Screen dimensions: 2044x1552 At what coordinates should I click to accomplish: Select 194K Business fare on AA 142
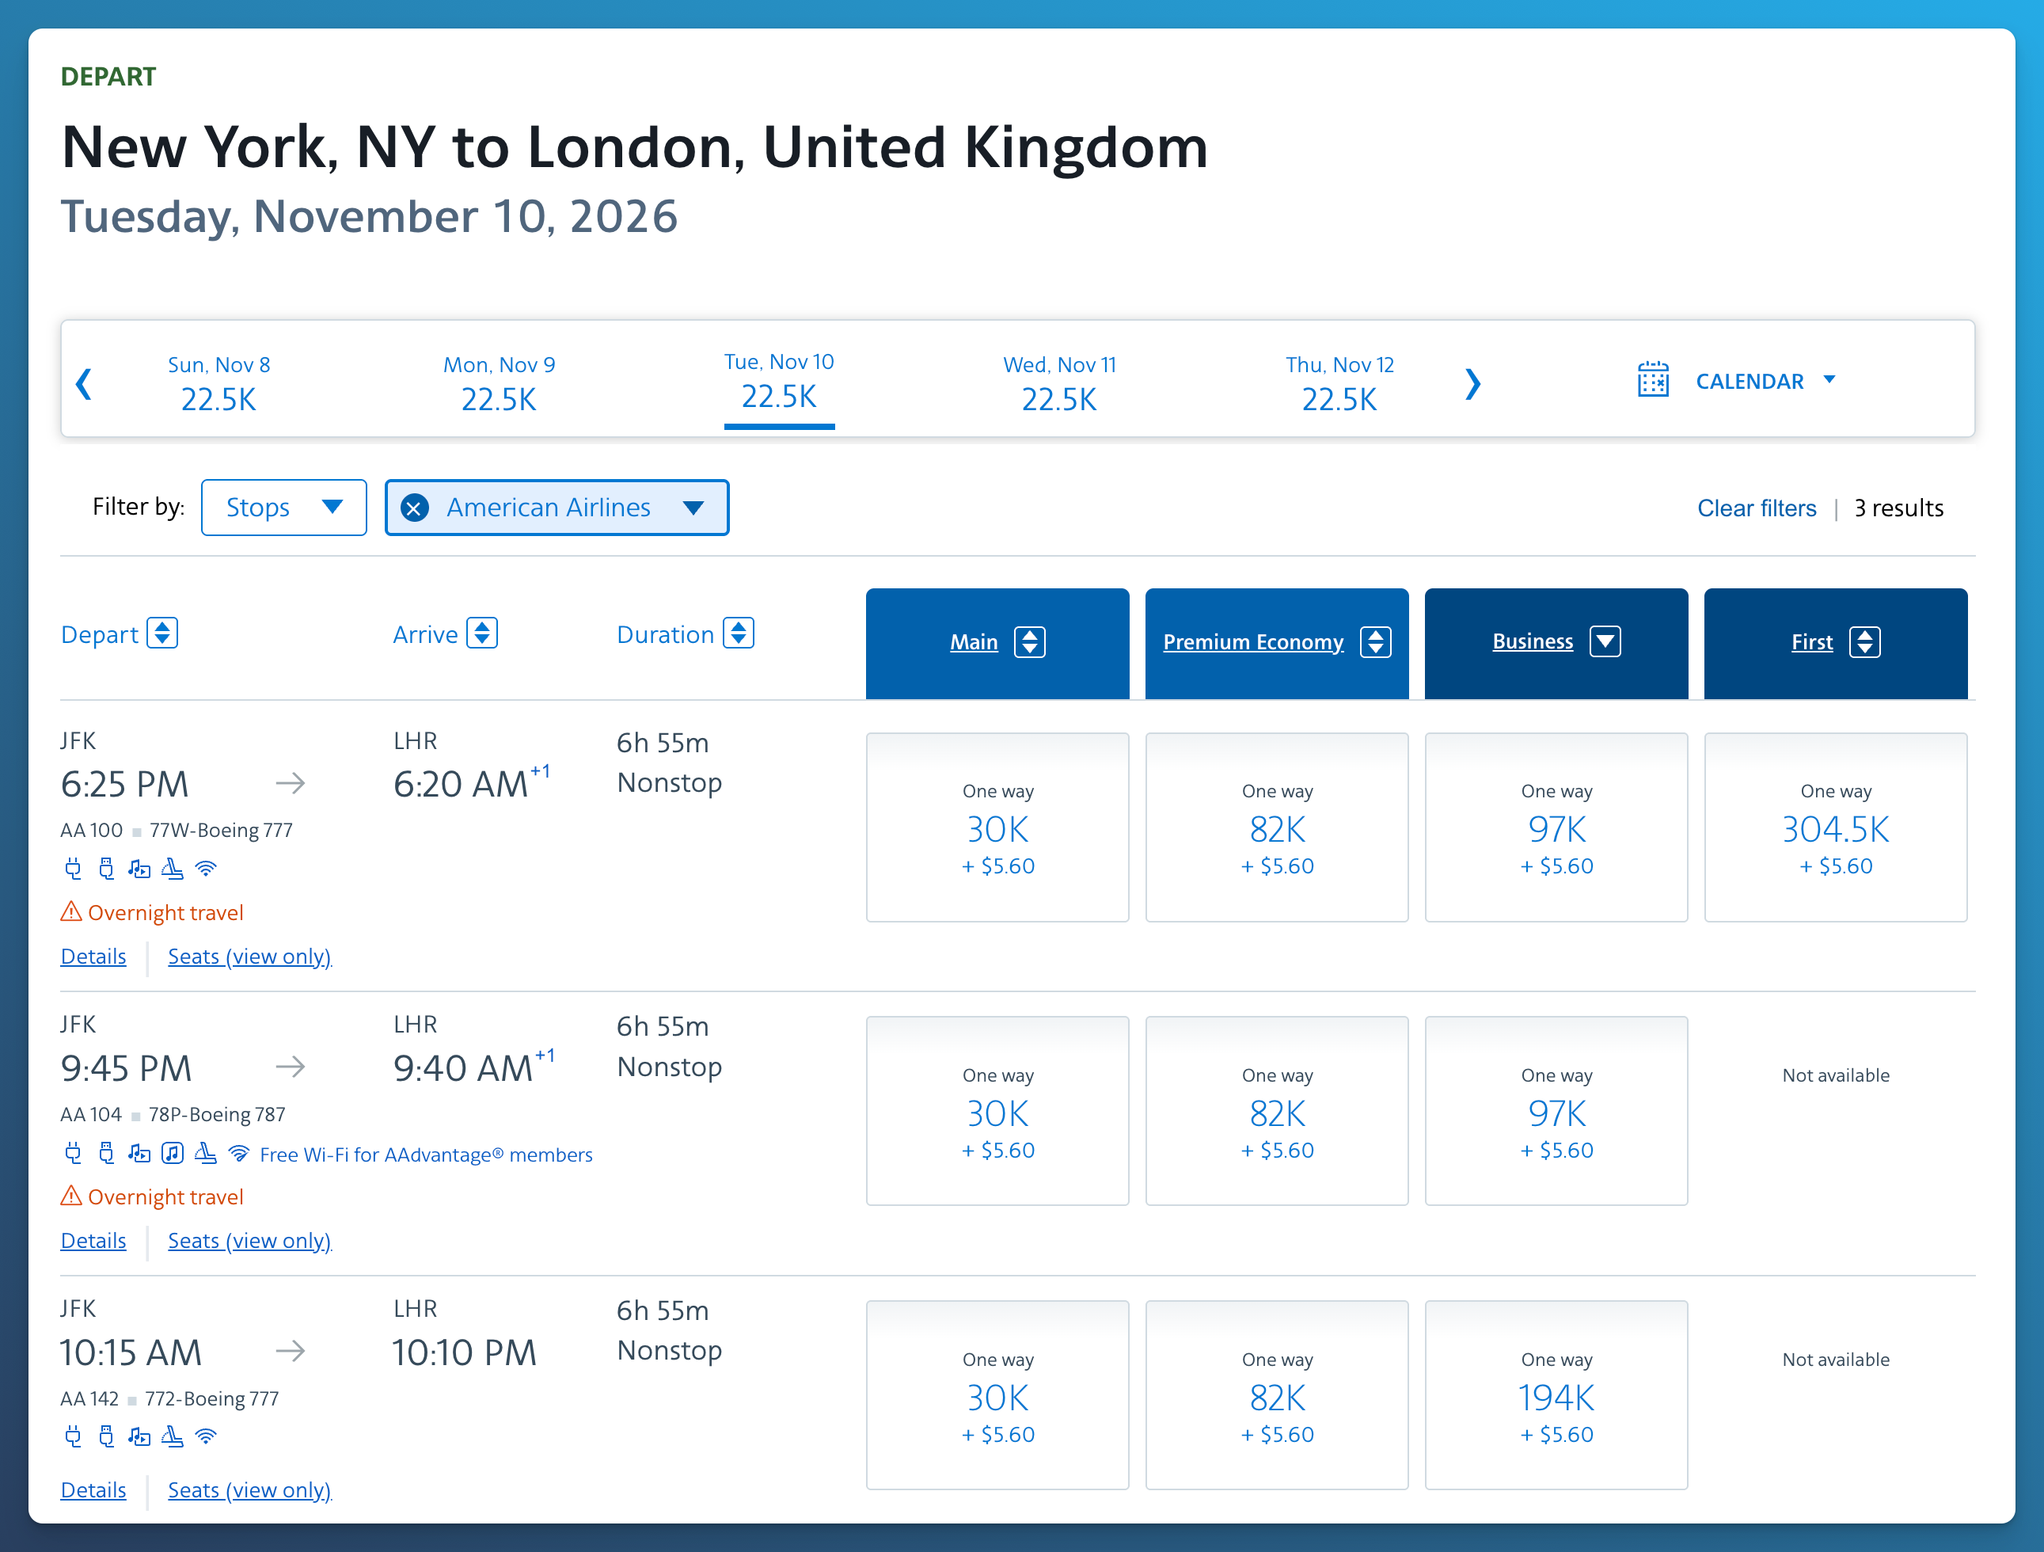click(x=1556, y=1395)
